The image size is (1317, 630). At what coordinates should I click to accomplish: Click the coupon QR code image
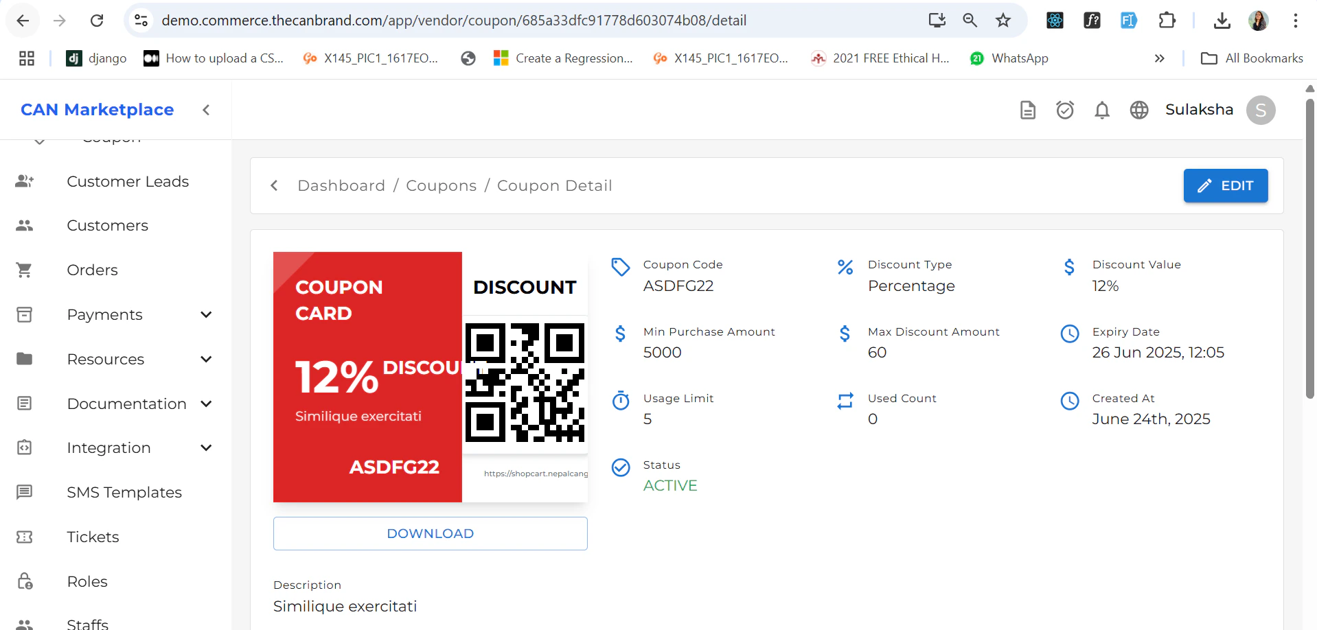pos(525,383)
